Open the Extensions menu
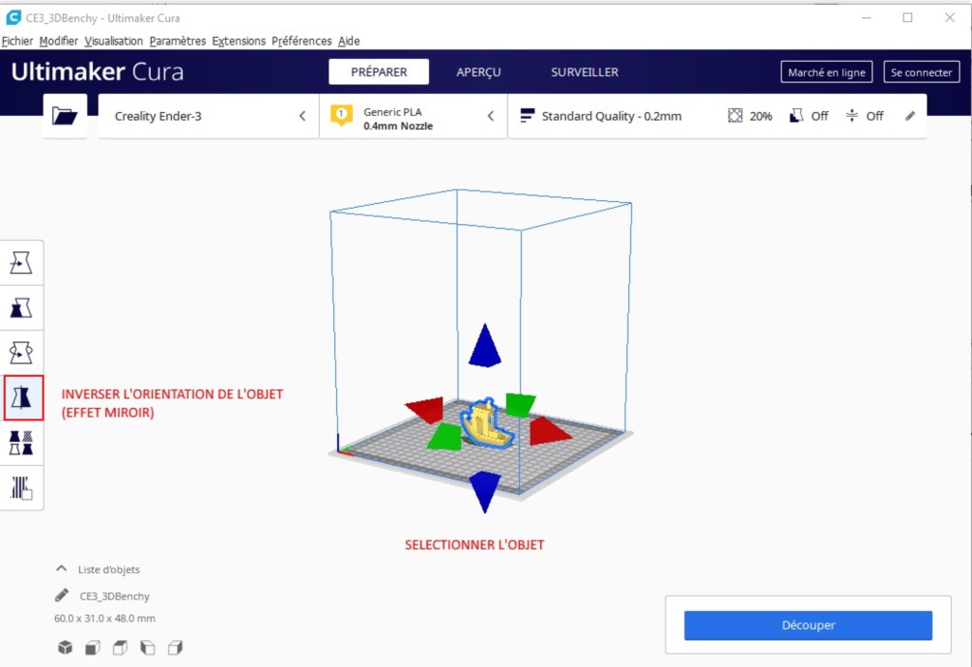972x667 pixels. tap(238, 41)
